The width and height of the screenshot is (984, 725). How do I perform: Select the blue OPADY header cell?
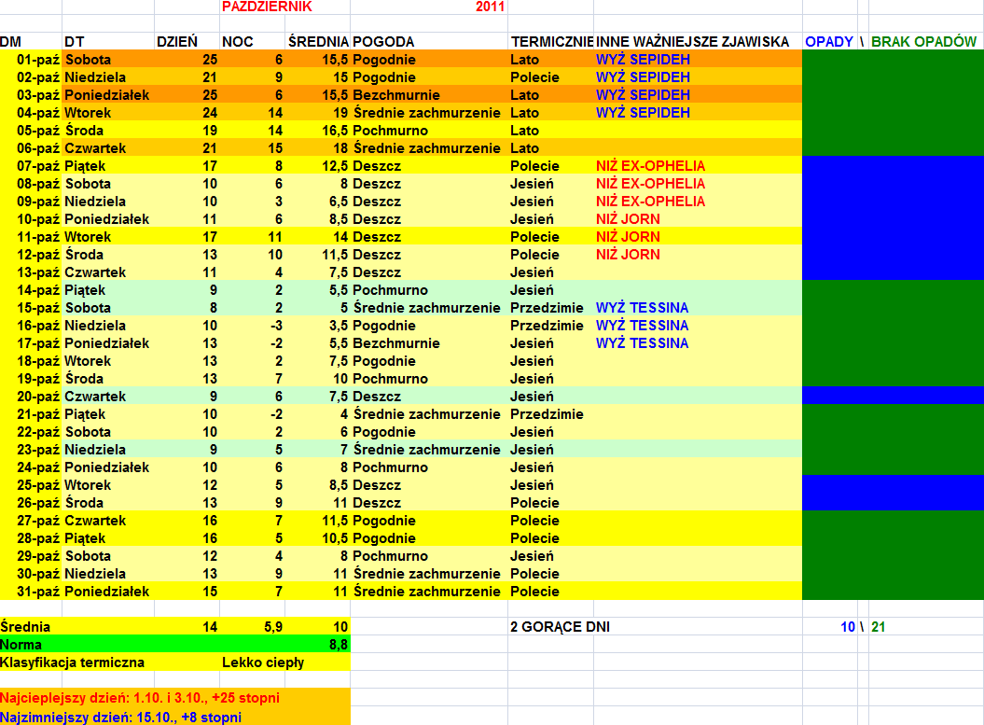click(828, 42)
